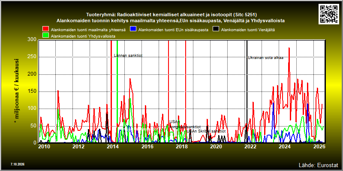
Task: Click the x-axis year 2020
Action: point(216,147)
